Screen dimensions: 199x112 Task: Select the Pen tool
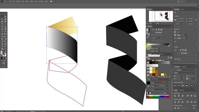(x=2, y=21)
